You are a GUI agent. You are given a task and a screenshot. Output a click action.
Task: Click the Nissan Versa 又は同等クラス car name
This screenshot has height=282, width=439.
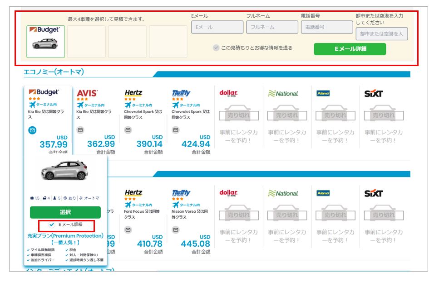190,214
